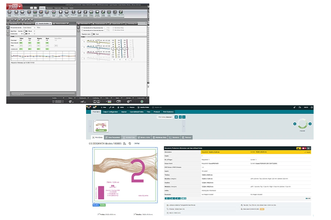The width and height of the screenshot is (331, 220).
Task: Click the New button in the toolbar
Action: coord(103,107)
